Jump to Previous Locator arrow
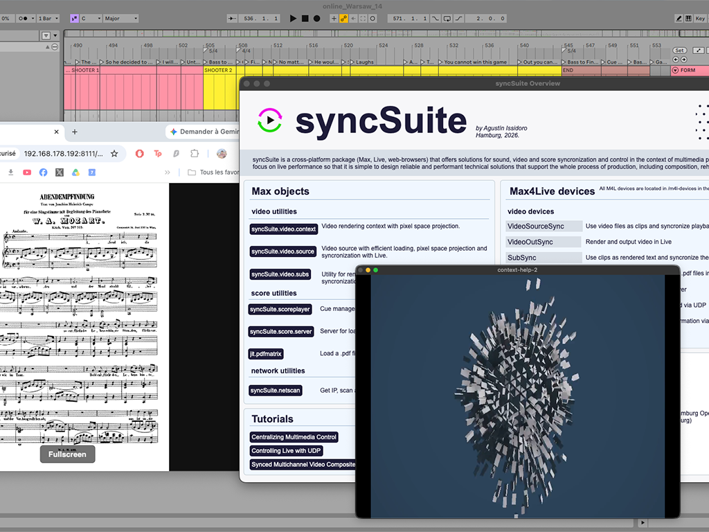709x532 pixels. coord(676,60)
